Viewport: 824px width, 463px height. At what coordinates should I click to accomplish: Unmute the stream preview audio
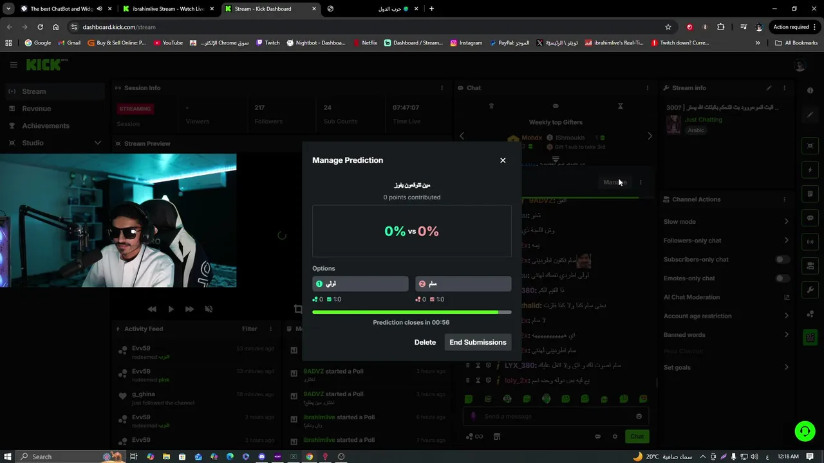(x=209, y=309)
